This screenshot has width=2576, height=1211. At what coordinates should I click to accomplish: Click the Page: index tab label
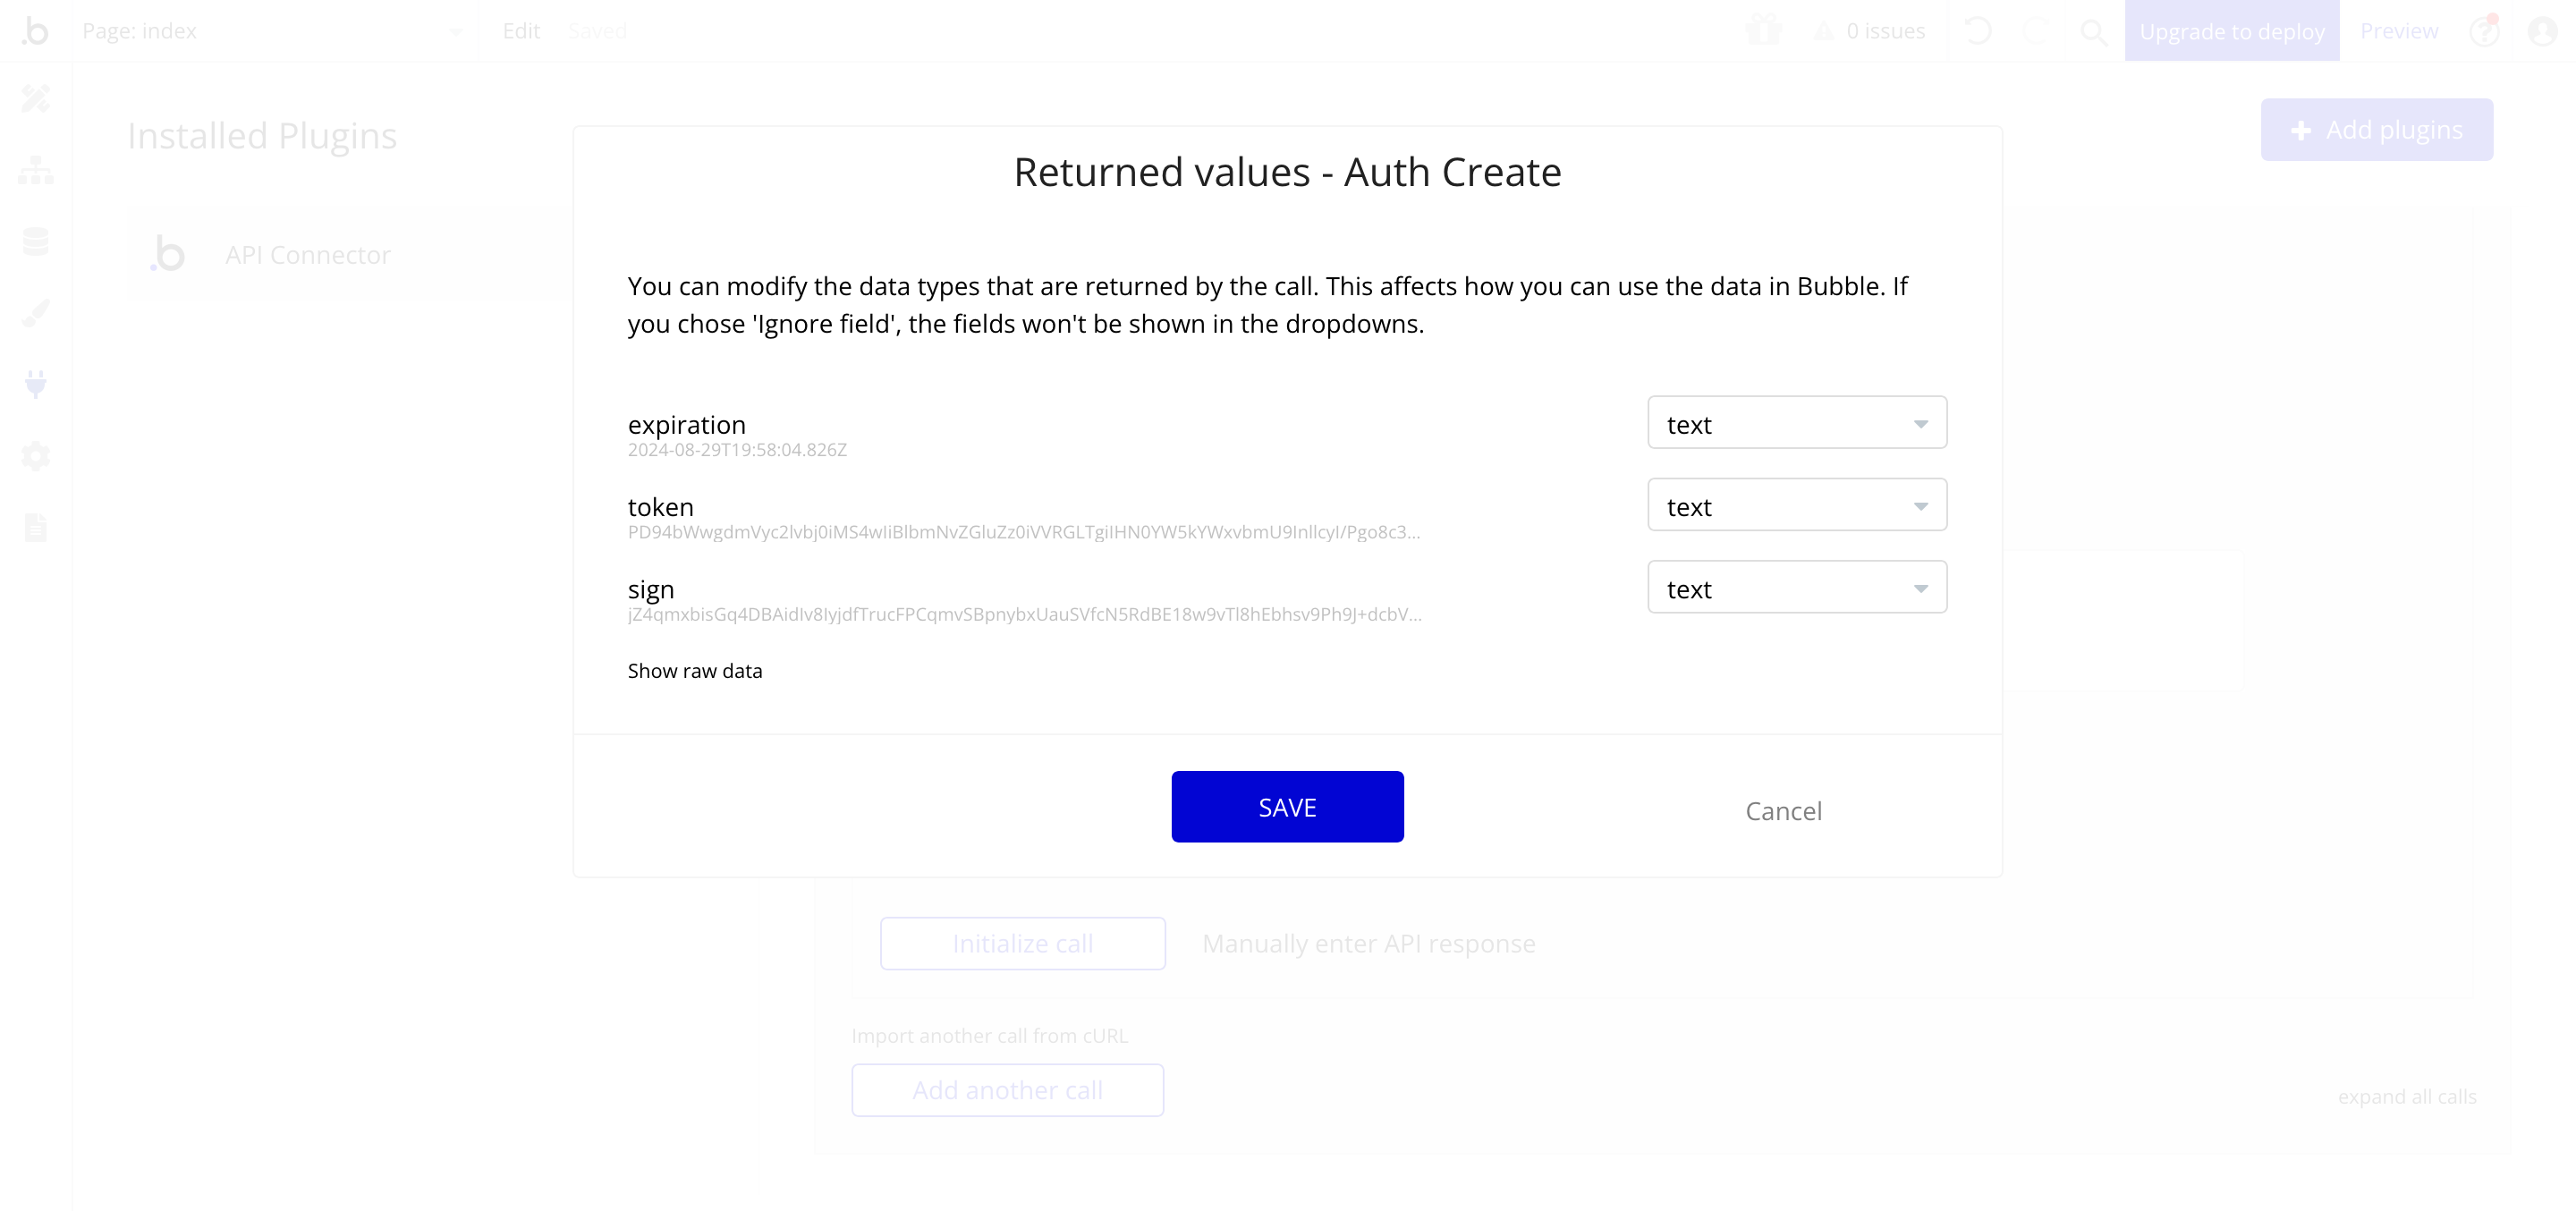click(140, 30)
